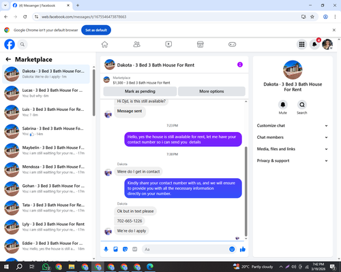Image resolution: width=341 pixels, height=272 pixels.
Task: Click the conversation list scrollbar
Action: point(94,92)
